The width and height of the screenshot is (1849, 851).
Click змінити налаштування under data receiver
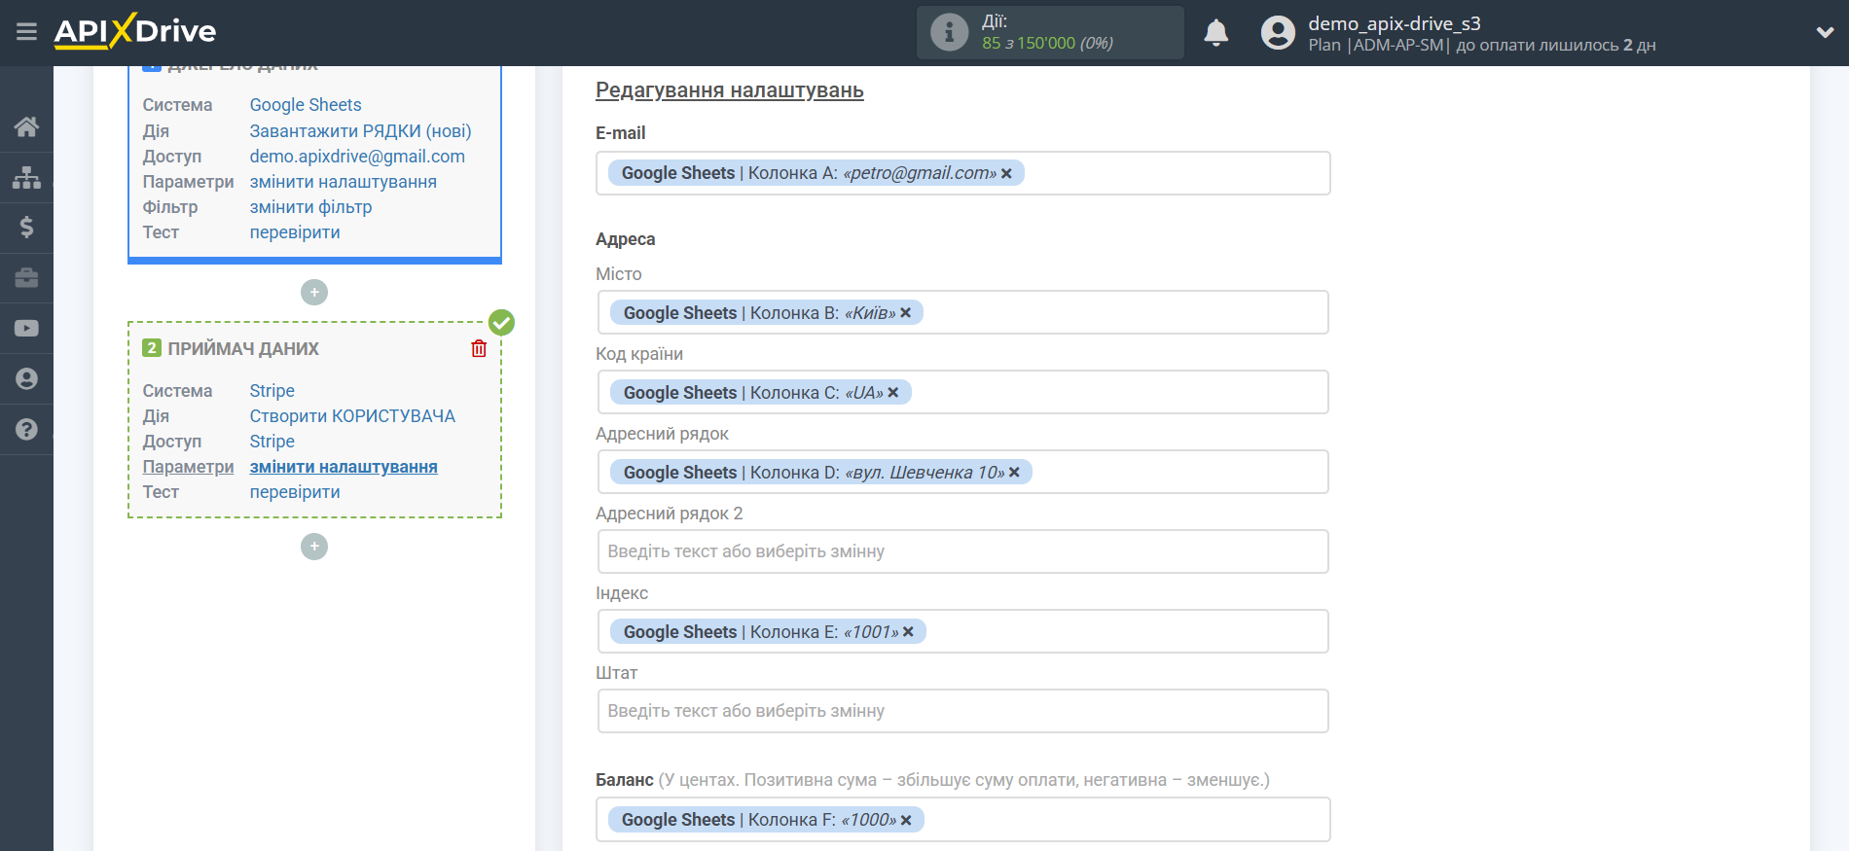click(x=344, y=466)
